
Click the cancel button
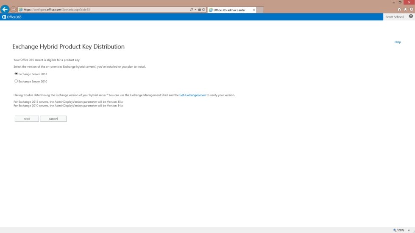53,119
